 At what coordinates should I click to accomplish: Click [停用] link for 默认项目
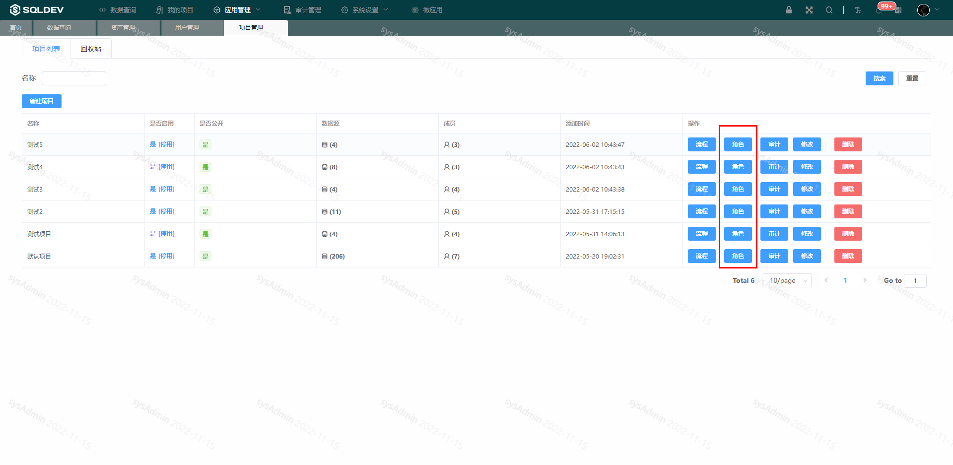click(166, 256)
